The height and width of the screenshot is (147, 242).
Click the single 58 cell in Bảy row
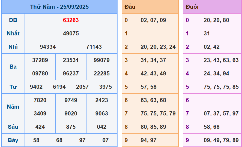pos(36,140)
